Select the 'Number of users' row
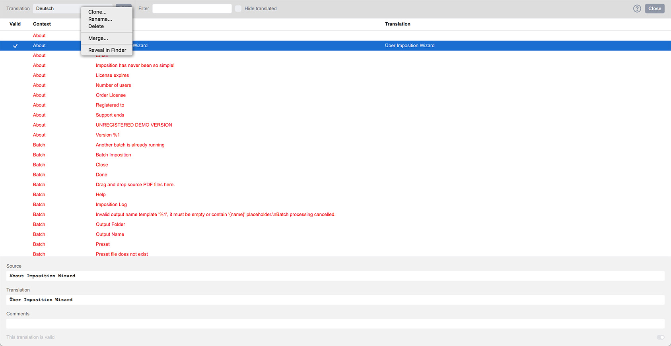Image resolution: width=671 pixels, height=346 pixels. point(335,85)
